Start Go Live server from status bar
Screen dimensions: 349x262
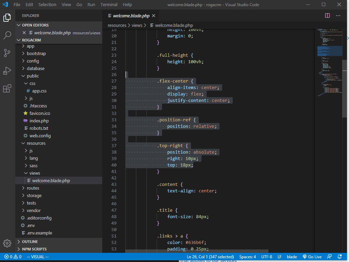312,257
